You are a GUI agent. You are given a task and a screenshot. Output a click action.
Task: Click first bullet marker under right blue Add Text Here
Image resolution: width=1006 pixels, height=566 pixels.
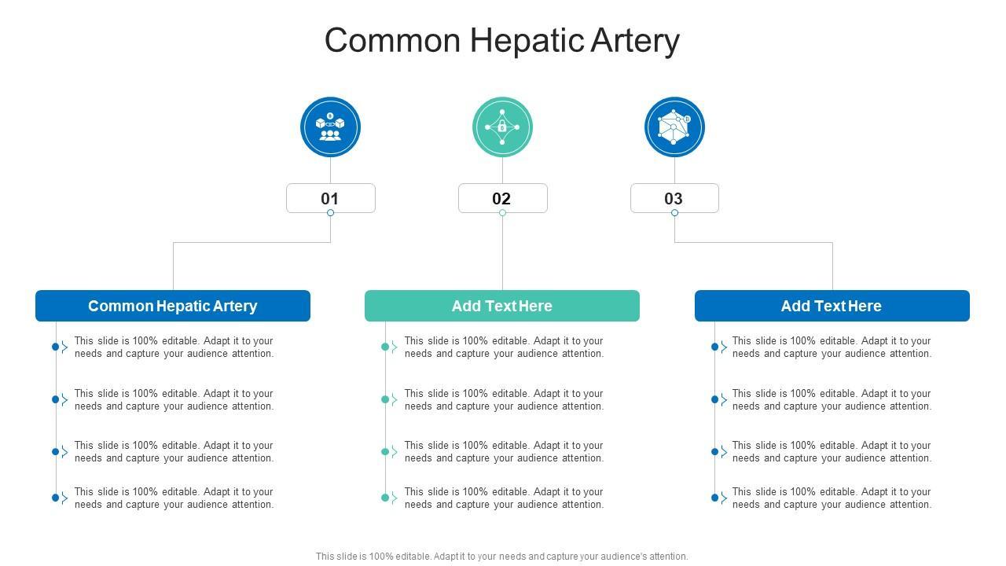[715, 347]
